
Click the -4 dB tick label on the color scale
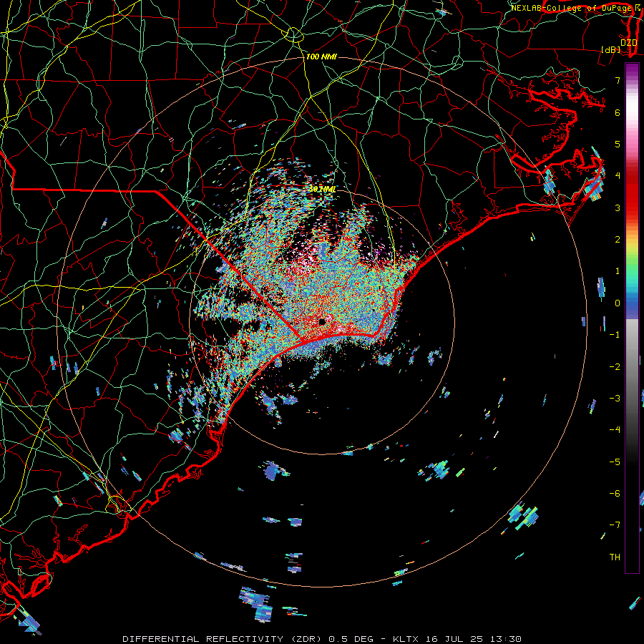point(615,430)
